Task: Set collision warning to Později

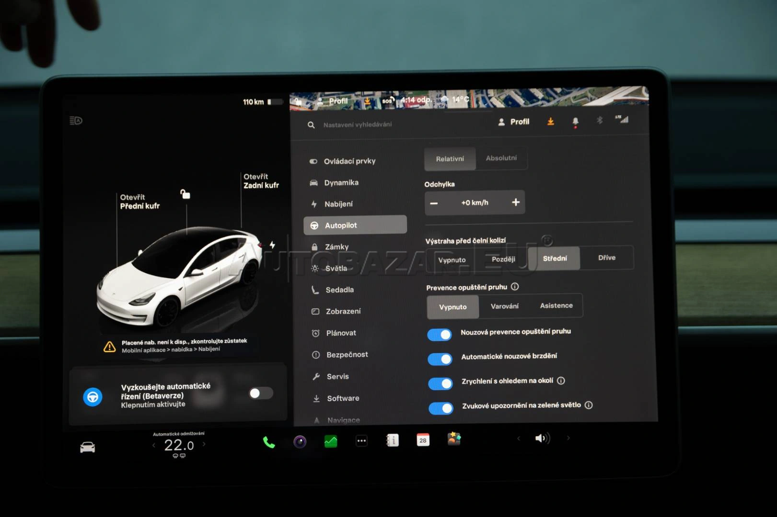Action: click(503, 259)
